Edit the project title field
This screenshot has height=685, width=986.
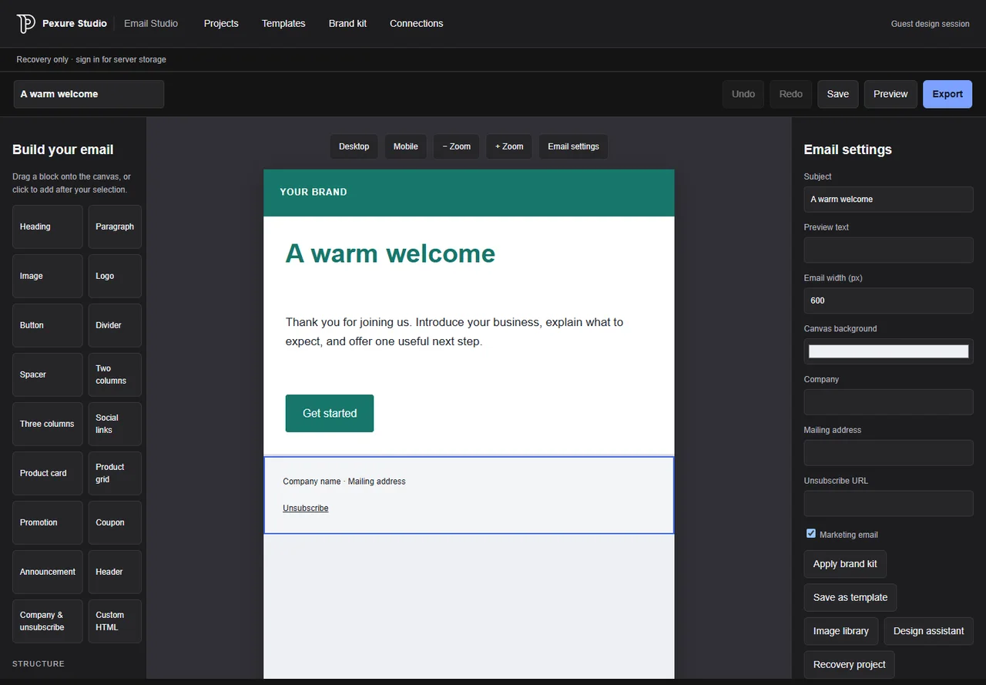pos(89,94)
